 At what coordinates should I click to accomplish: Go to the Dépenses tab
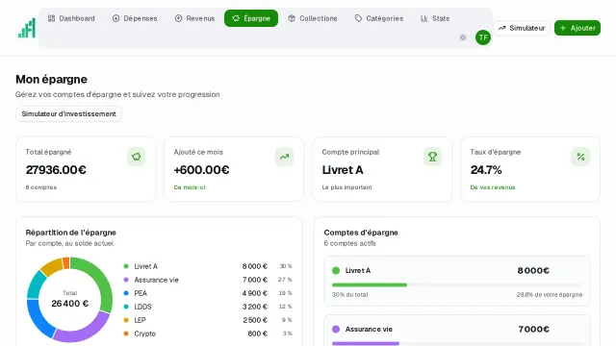click(135, 18)
